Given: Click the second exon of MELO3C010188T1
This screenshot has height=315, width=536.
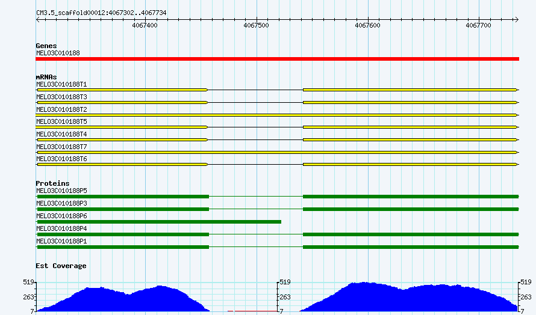Looking at the screenshot, I should (410, 90).
